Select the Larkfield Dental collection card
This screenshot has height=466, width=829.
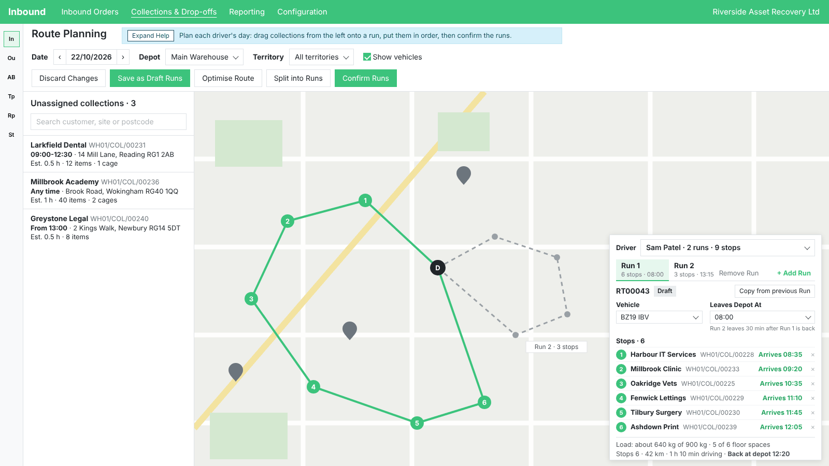(x=108, y=154)
